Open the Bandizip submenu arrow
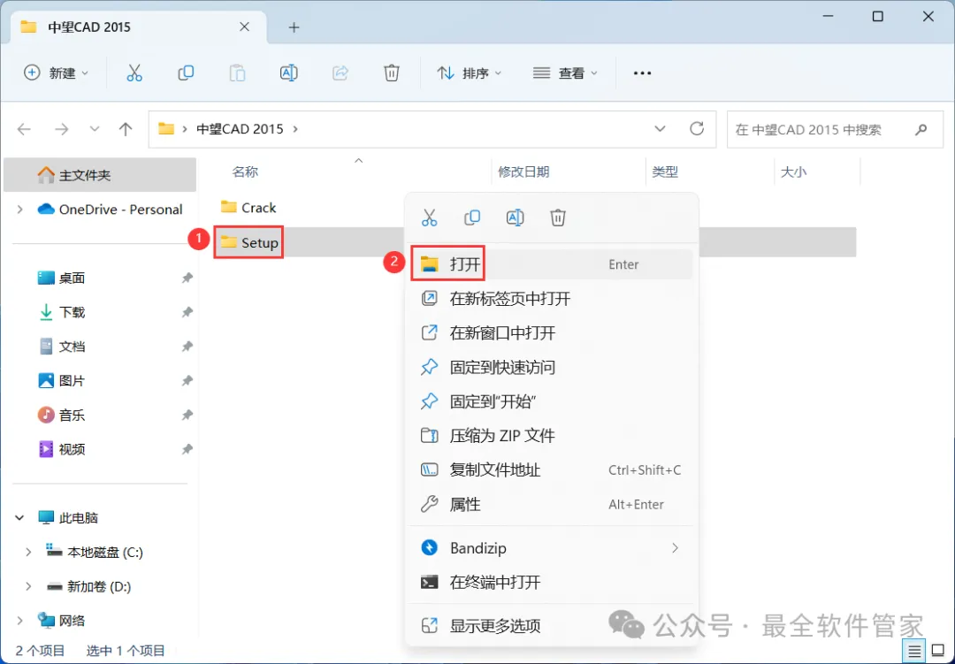955x664 pixels. 675,547
